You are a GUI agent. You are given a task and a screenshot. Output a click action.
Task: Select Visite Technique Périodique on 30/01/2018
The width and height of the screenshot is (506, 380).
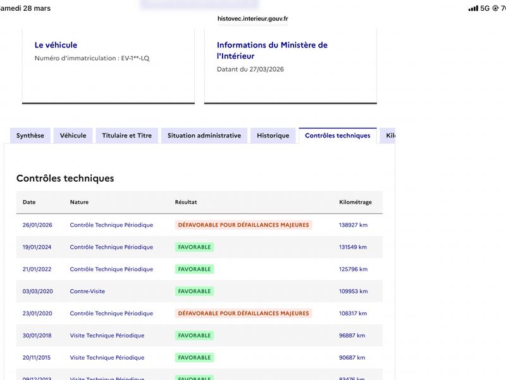[107, 336]
